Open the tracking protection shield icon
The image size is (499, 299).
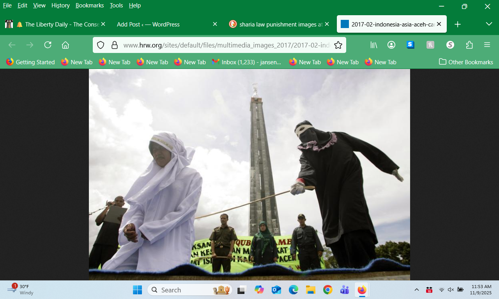click(101, 45)
